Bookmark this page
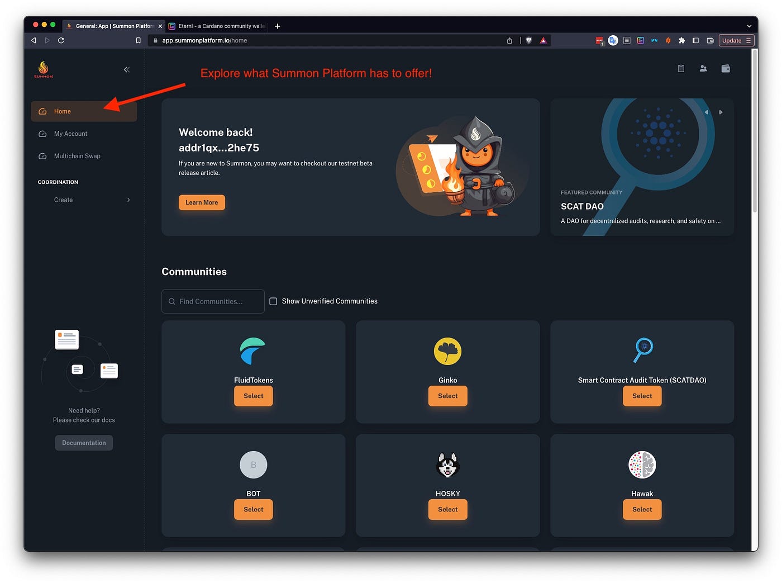The image size is (782, 583). coord(139,40)
